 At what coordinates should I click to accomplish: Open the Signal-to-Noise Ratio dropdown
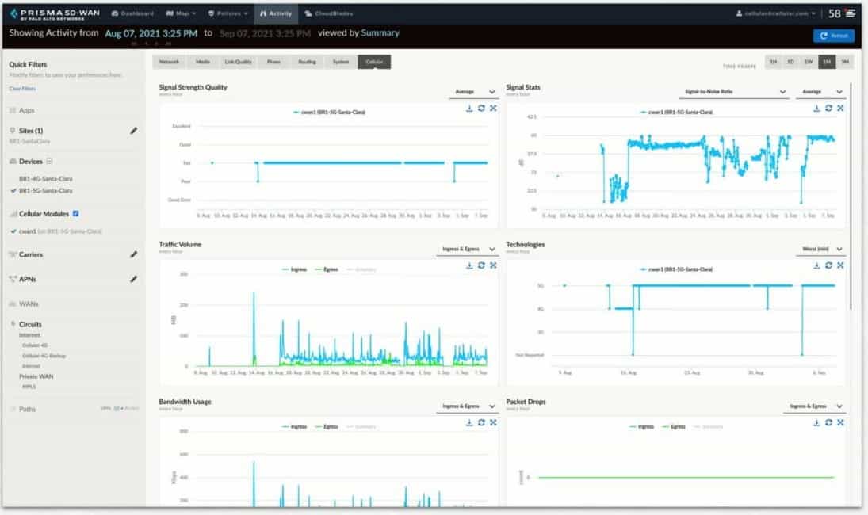point(733,92)
